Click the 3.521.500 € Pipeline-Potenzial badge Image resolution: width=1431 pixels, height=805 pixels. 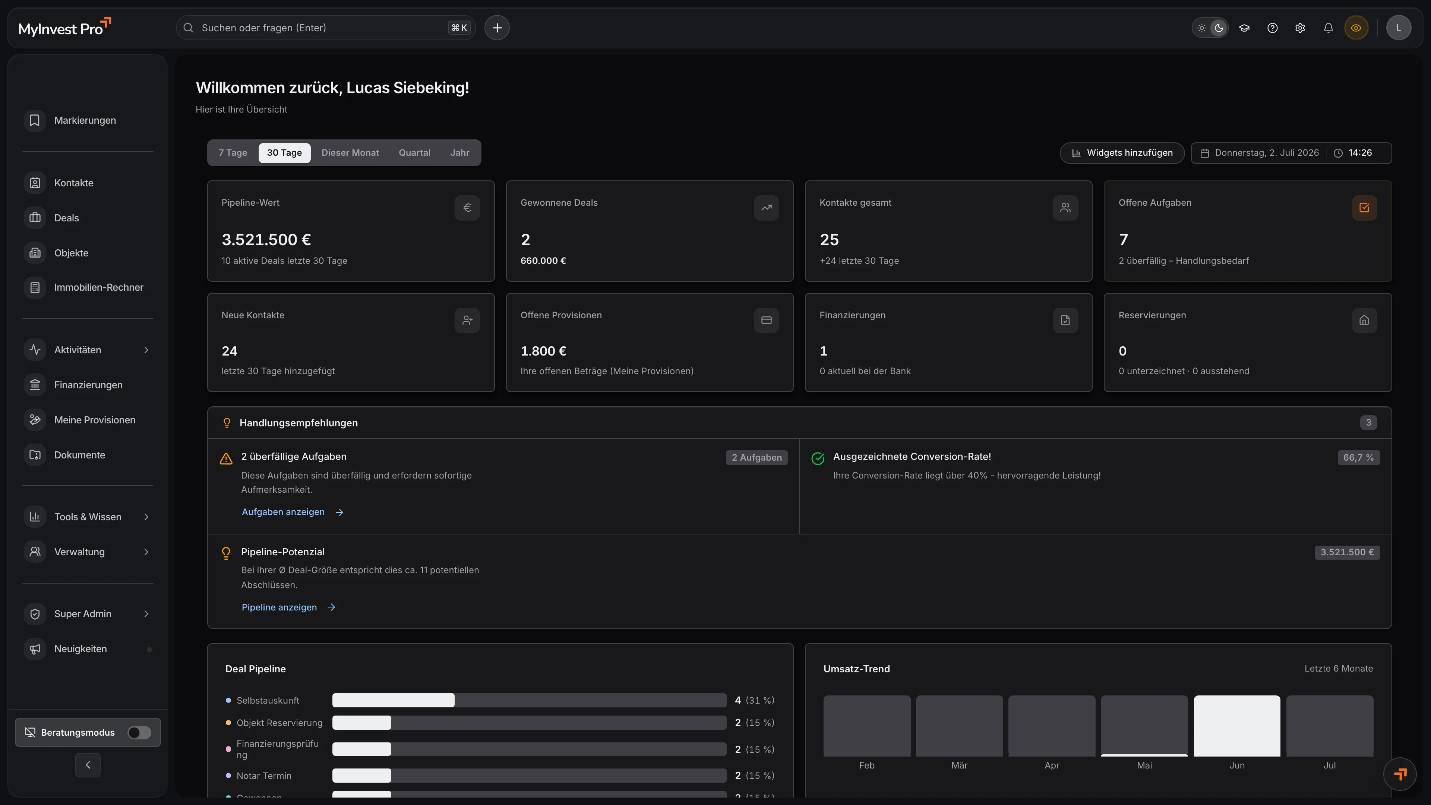[1347, 552]
